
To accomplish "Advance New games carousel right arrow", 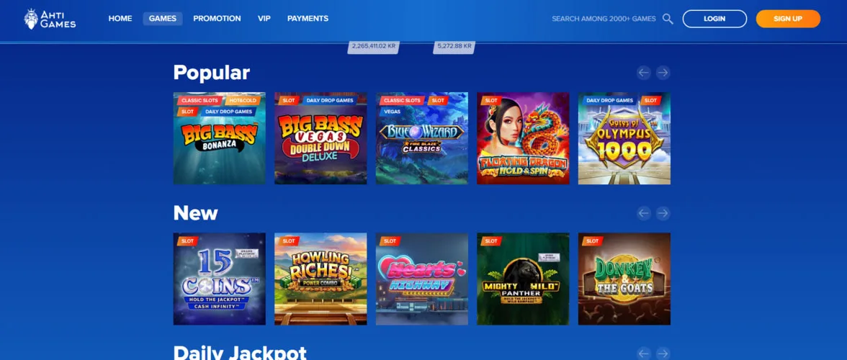I will click(x=663, y=213).
